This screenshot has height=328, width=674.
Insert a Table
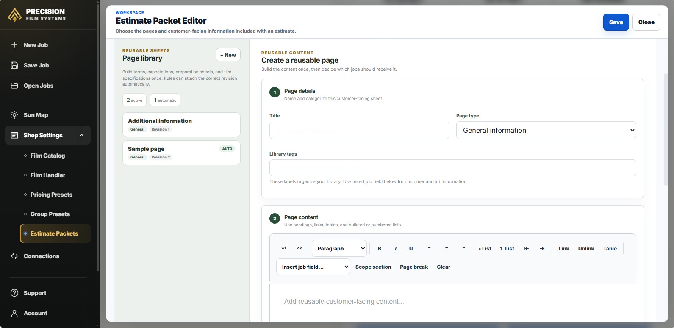(x=610, y=249)
